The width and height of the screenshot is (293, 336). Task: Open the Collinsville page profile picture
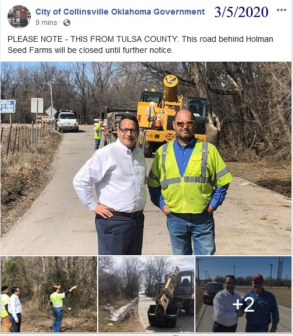[19, 17]
